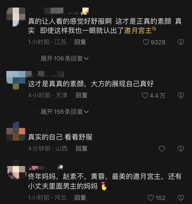Tap broken heart on Hebei comment
Image resolution: width=192 pixels, height=204 pixels.
[181, 198]
